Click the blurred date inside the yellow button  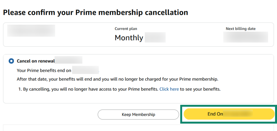point(238,114)
